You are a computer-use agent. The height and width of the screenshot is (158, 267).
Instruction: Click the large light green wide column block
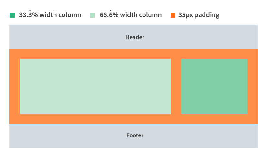click(x=95, y=86)
